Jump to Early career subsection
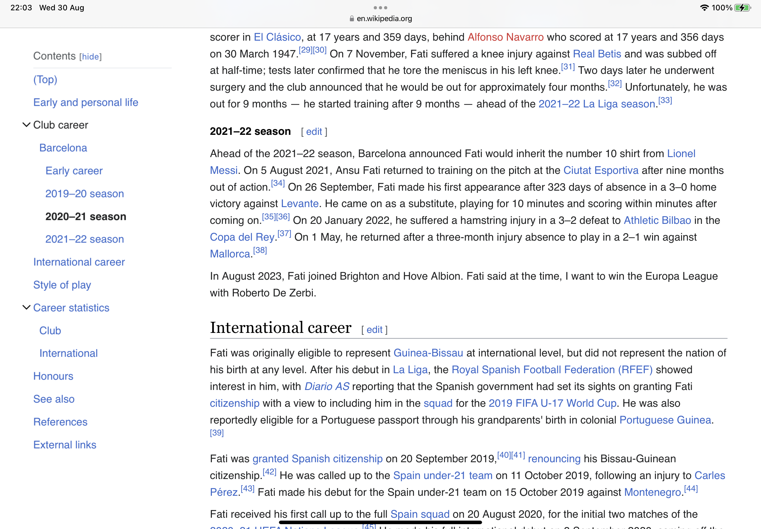The height and width of the screenshot is (529, 761). point(74,171)
